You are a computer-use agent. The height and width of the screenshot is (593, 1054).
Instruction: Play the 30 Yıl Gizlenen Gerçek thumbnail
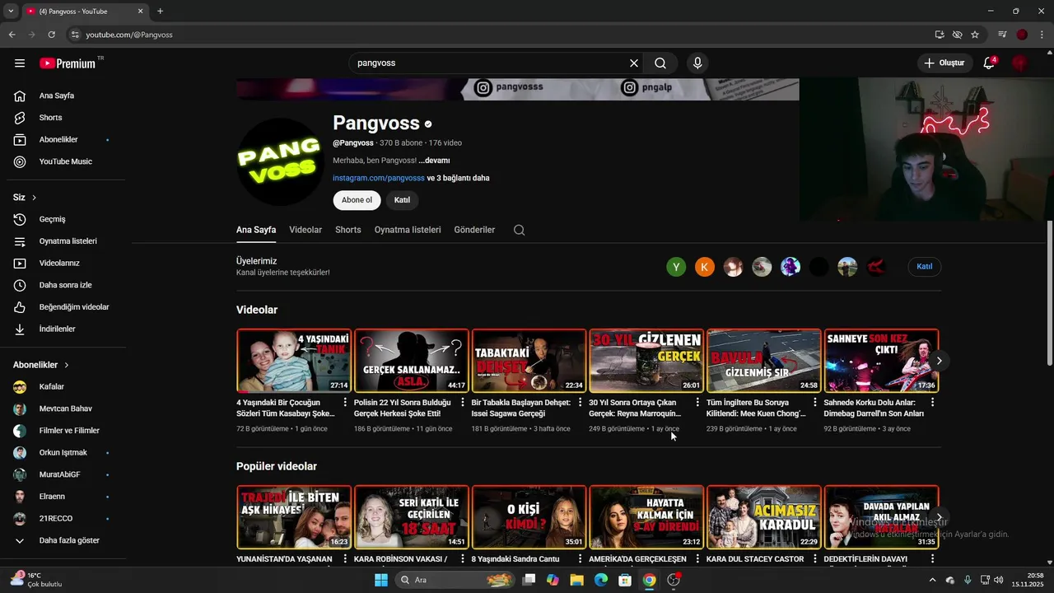pos(646,361)
